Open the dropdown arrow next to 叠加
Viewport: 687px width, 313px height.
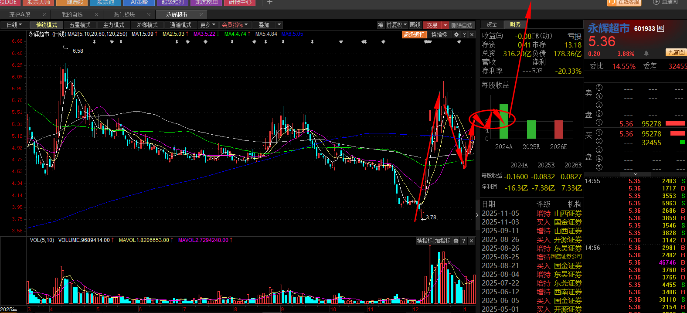279,25
